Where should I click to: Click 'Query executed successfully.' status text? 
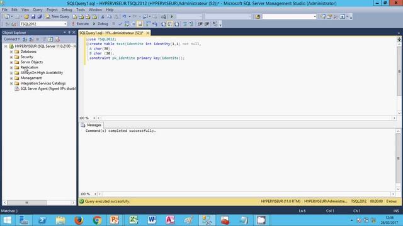(108, 202)
